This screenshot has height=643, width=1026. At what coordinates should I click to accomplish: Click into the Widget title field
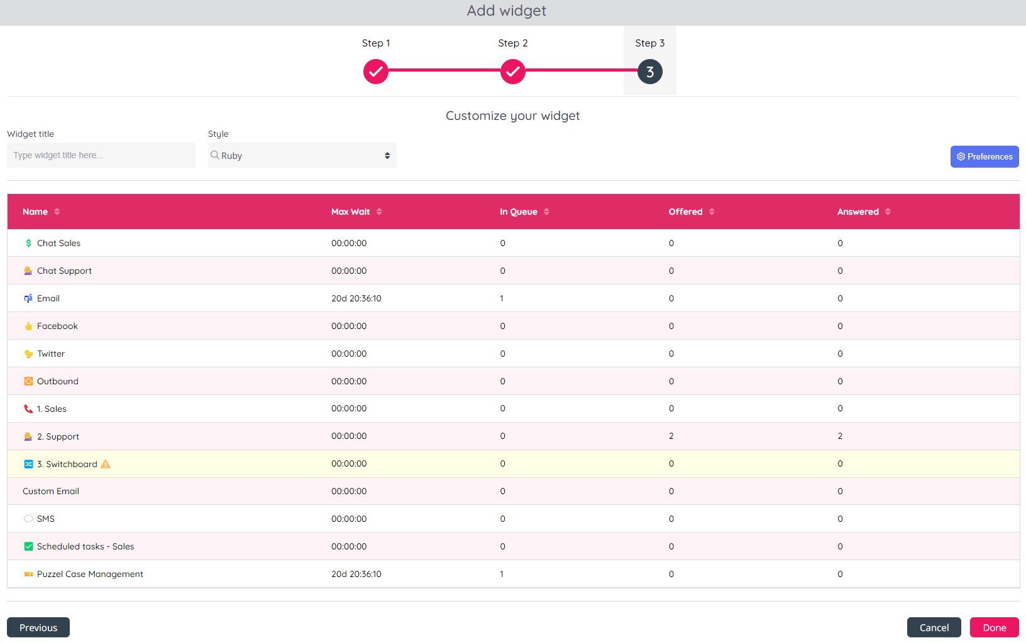click(x=101, y=155)
